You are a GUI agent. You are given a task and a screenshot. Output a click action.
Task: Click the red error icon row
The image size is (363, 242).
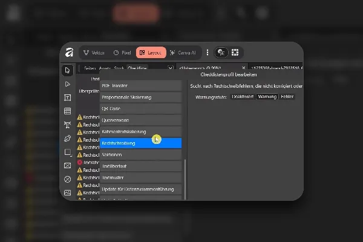point(88,162)
